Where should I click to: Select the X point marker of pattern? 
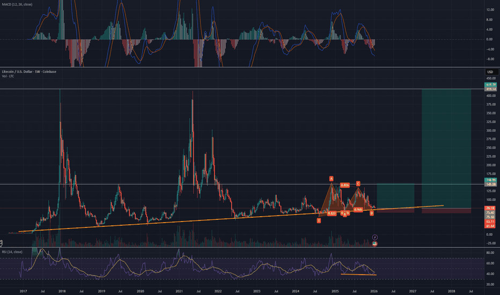tap(319, 220)
